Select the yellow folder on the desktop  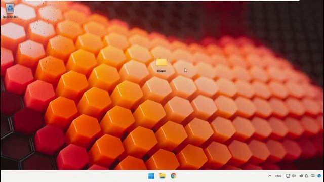coord(161,65)
